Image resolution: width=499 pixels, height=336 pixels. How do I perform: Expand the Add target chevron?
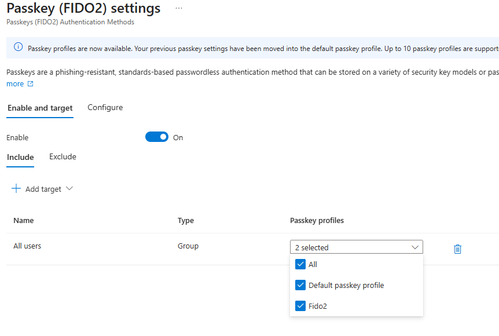[x=69, y=188]
